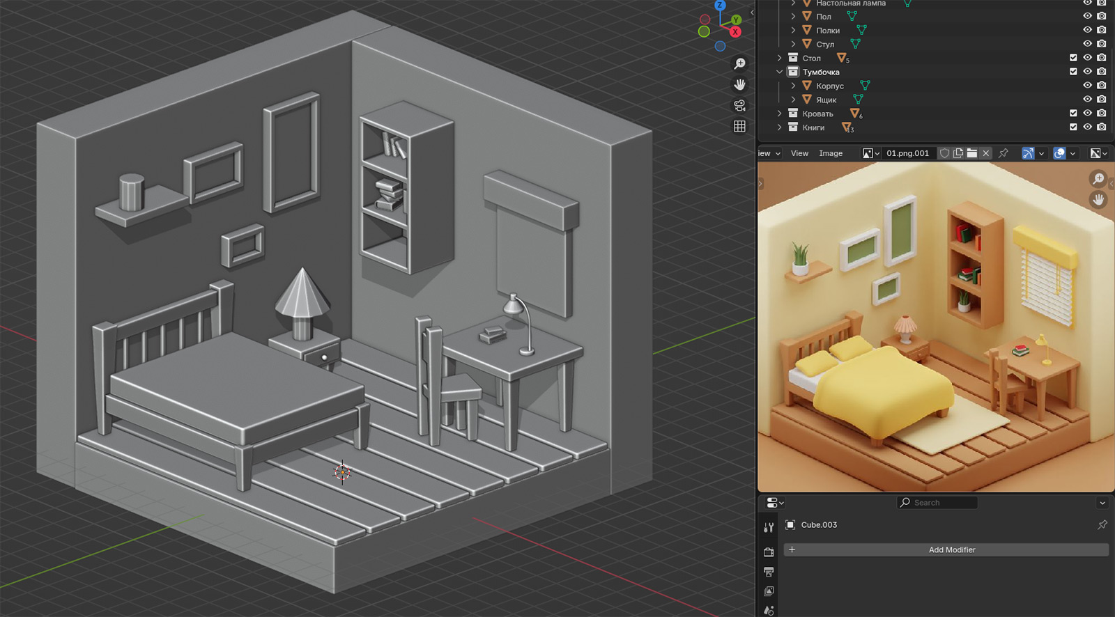Disable rendering of the Книги collection
Screen dimensions: 1115x617
tap(1101, 127)
